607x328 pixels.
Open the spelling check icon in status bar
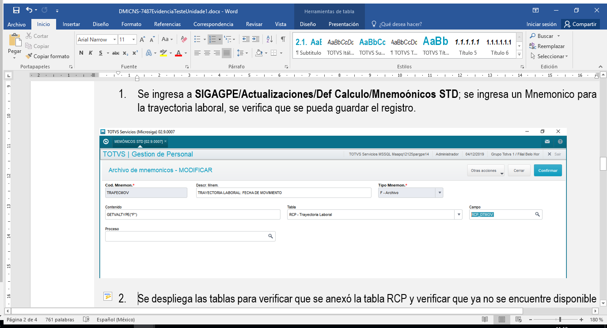[86, 320]
